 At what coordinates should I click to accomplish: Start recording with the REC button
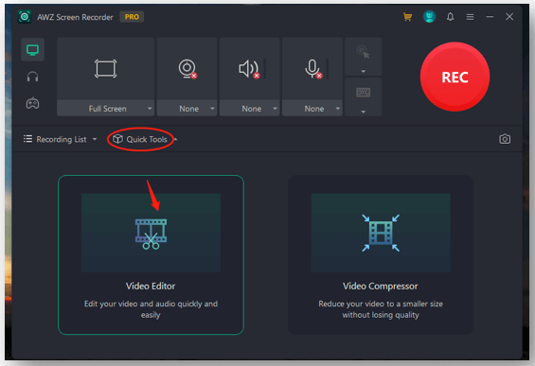point(455,77)
